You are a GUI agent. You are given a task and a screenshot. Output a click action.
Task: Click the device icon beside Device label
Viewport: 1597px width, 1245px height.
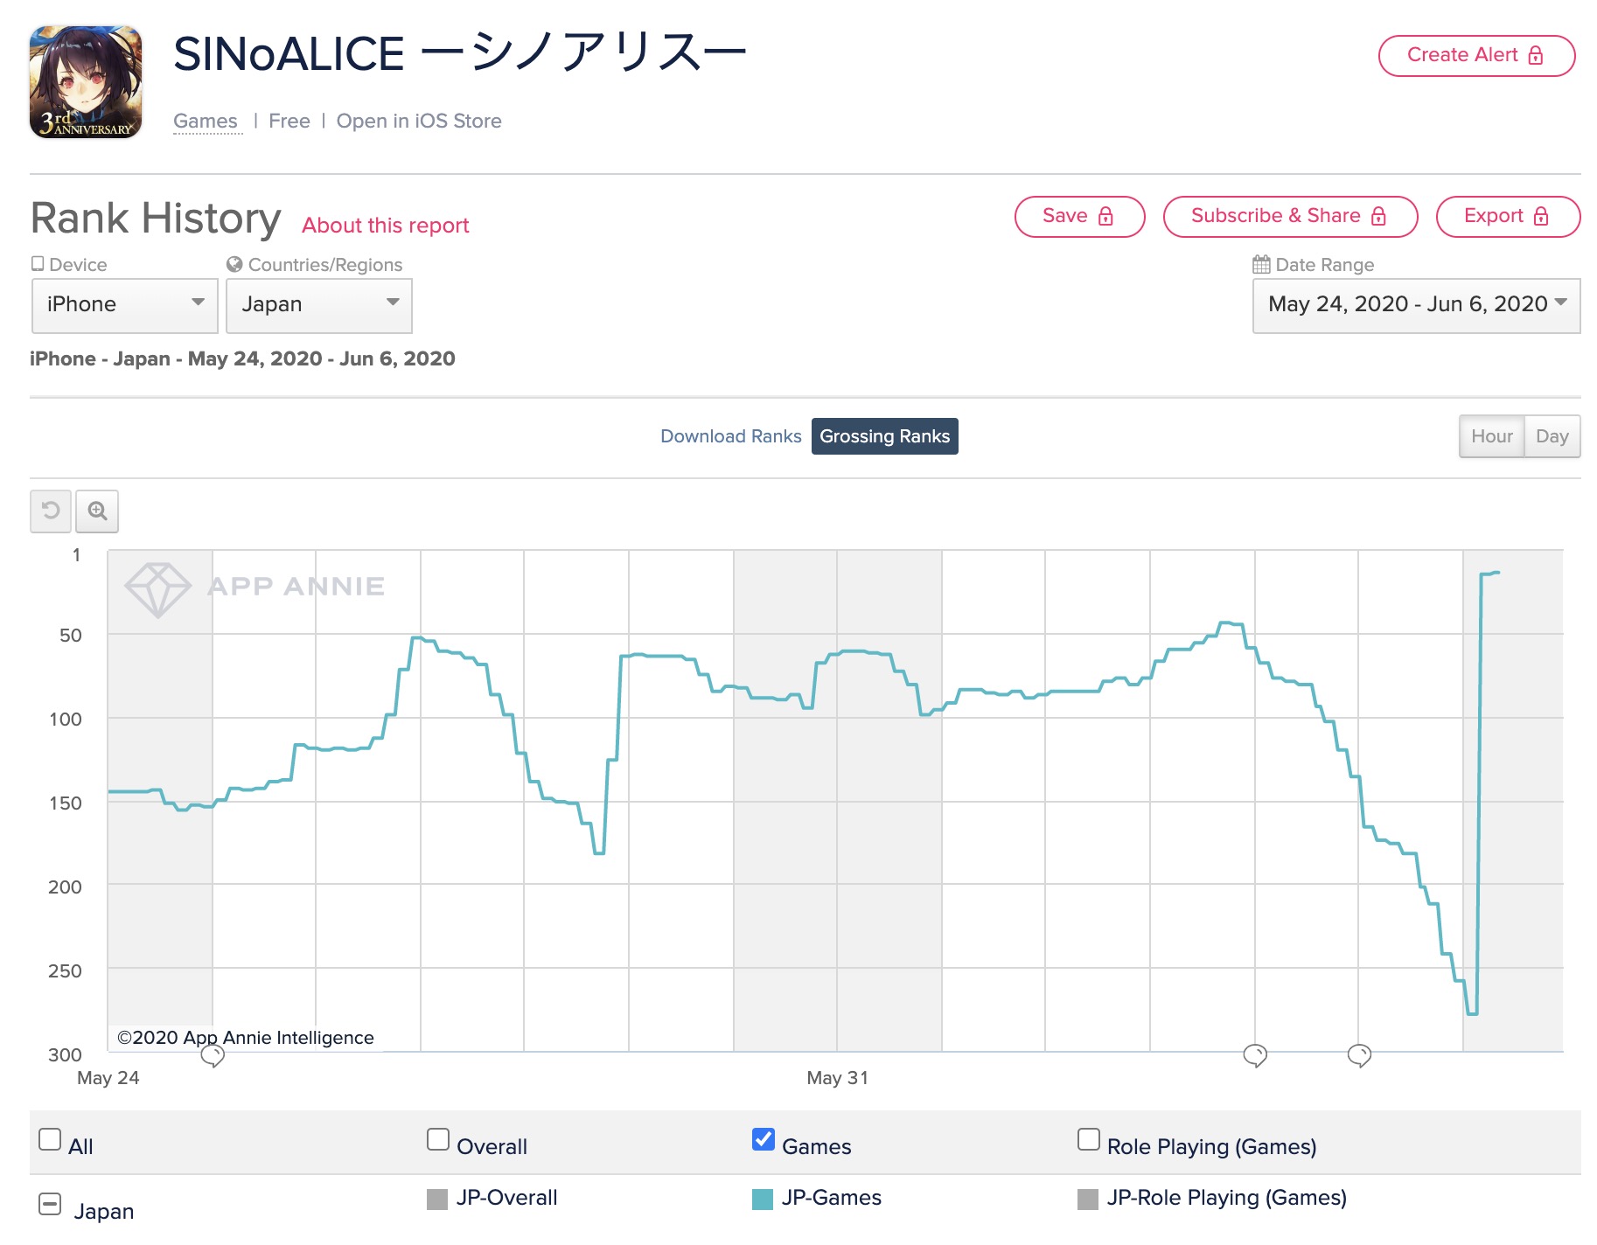(x=38, y=263)
